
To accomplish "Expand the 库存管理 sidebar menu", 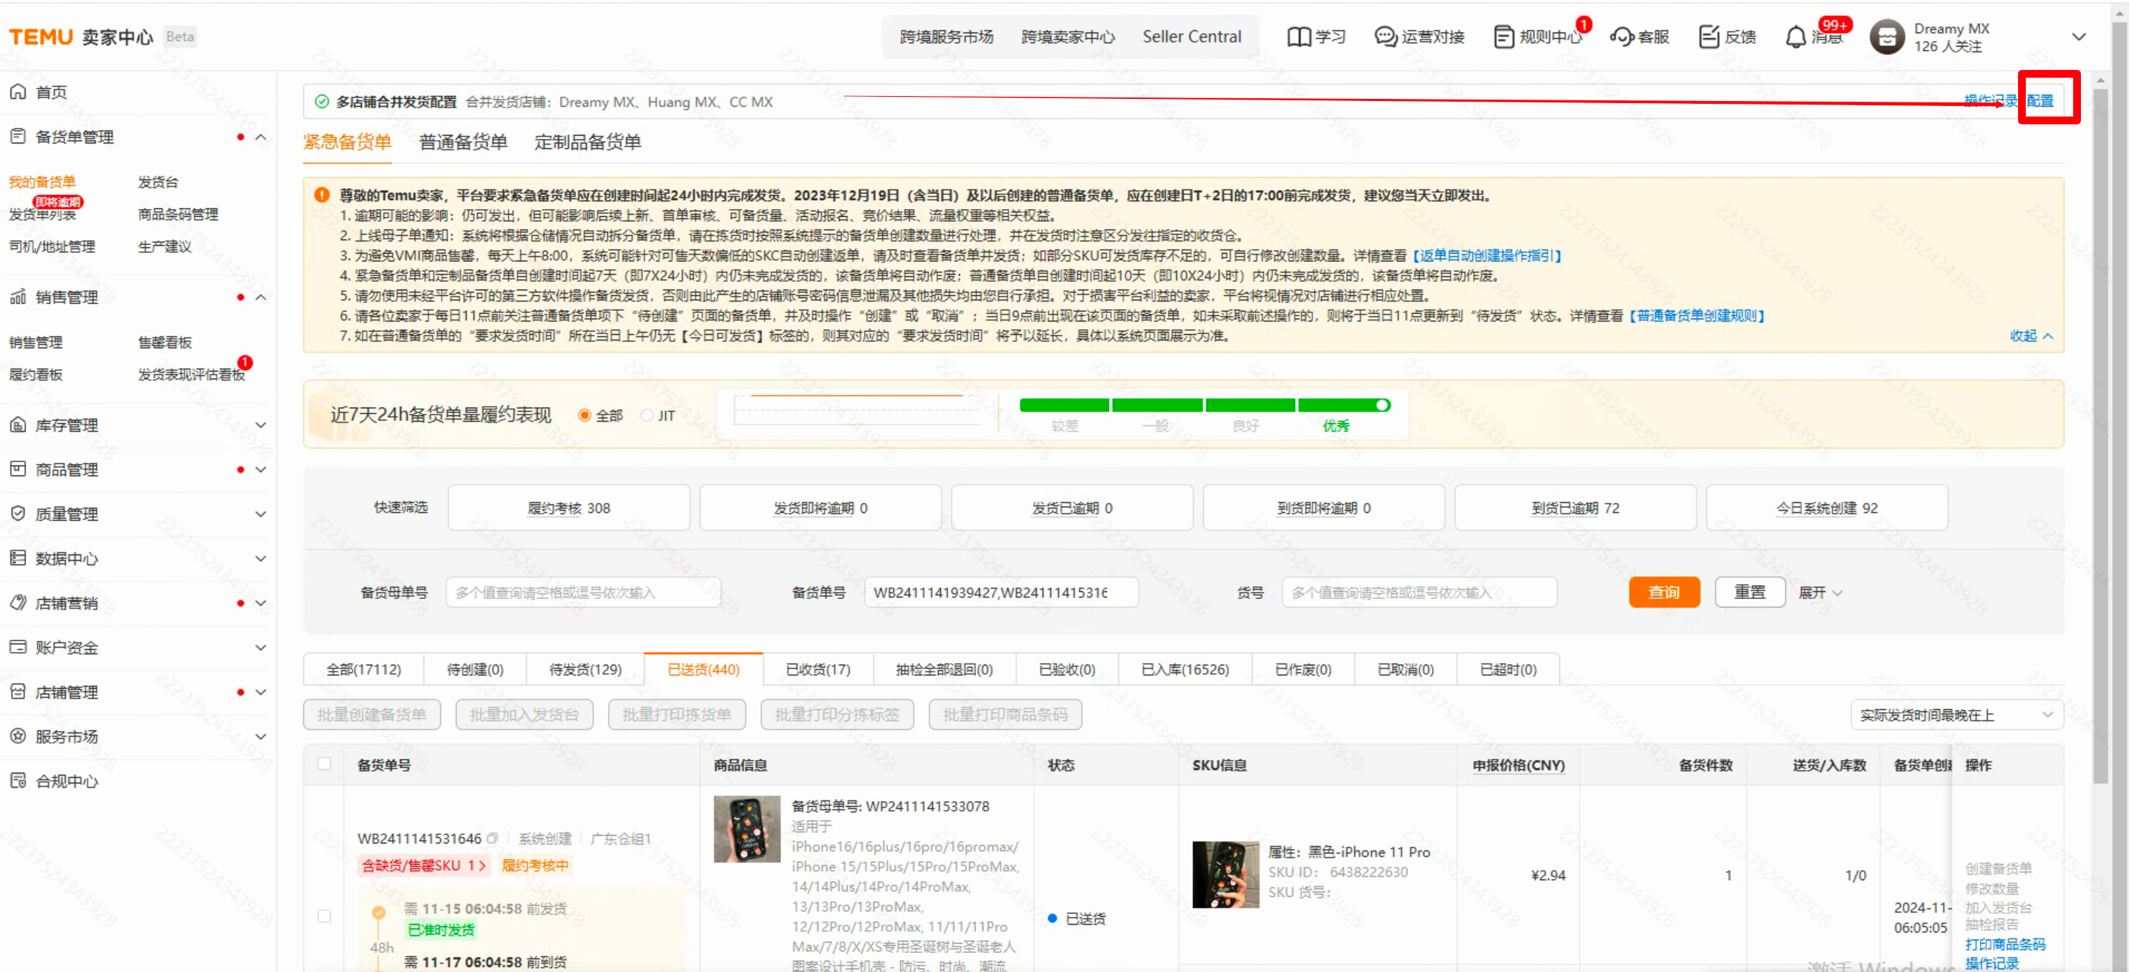I will pyautogui.click(x=260, y=425).
